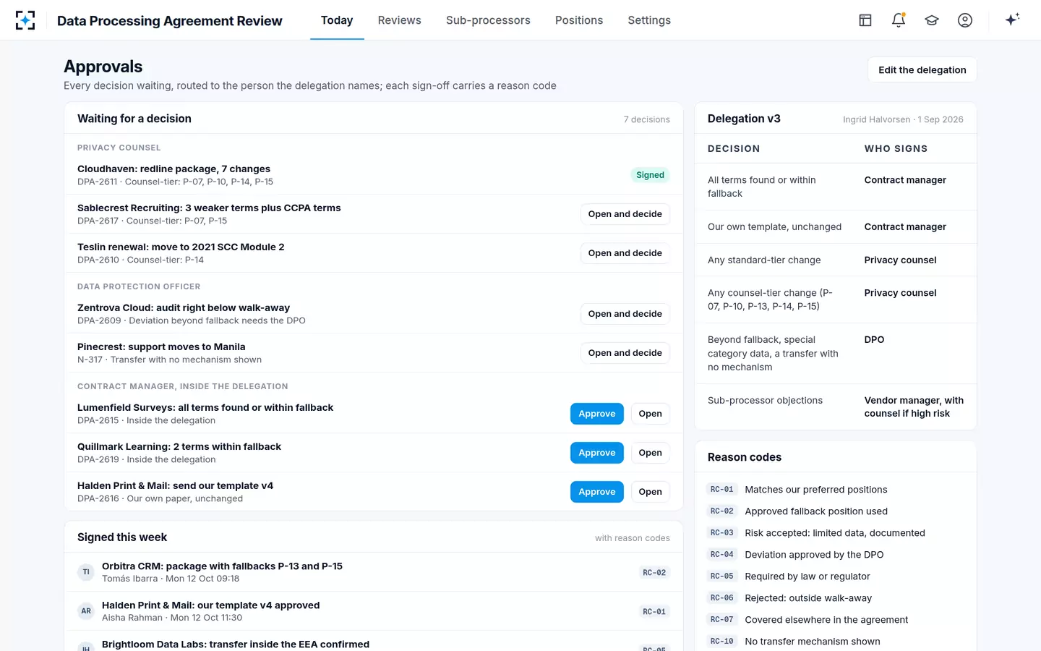The height and width of the screenshot is (651, 1041).
Task: Click RC-10 No transfer mechanism shown
Action: click(835, 642)
